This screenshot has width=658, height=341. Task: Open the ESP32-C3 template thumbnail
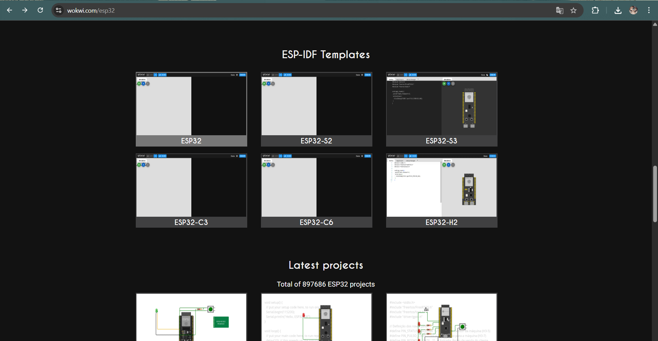(191, 185)
